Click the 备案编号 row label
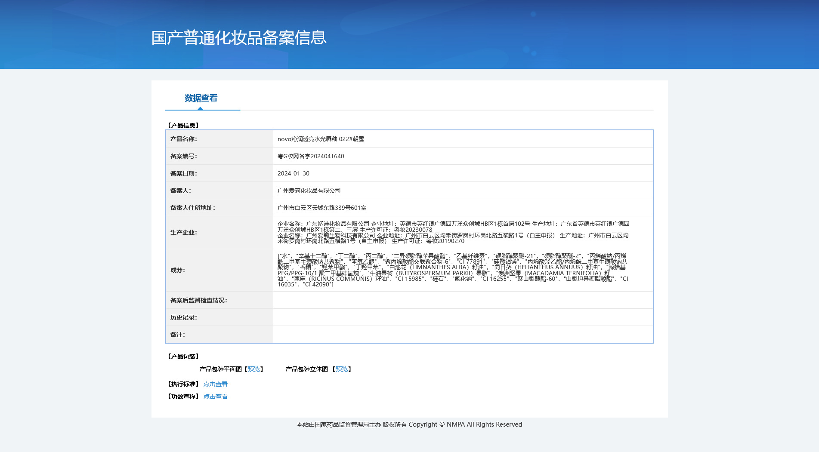The width and height of the screenshot is (819, 452). 184,156
